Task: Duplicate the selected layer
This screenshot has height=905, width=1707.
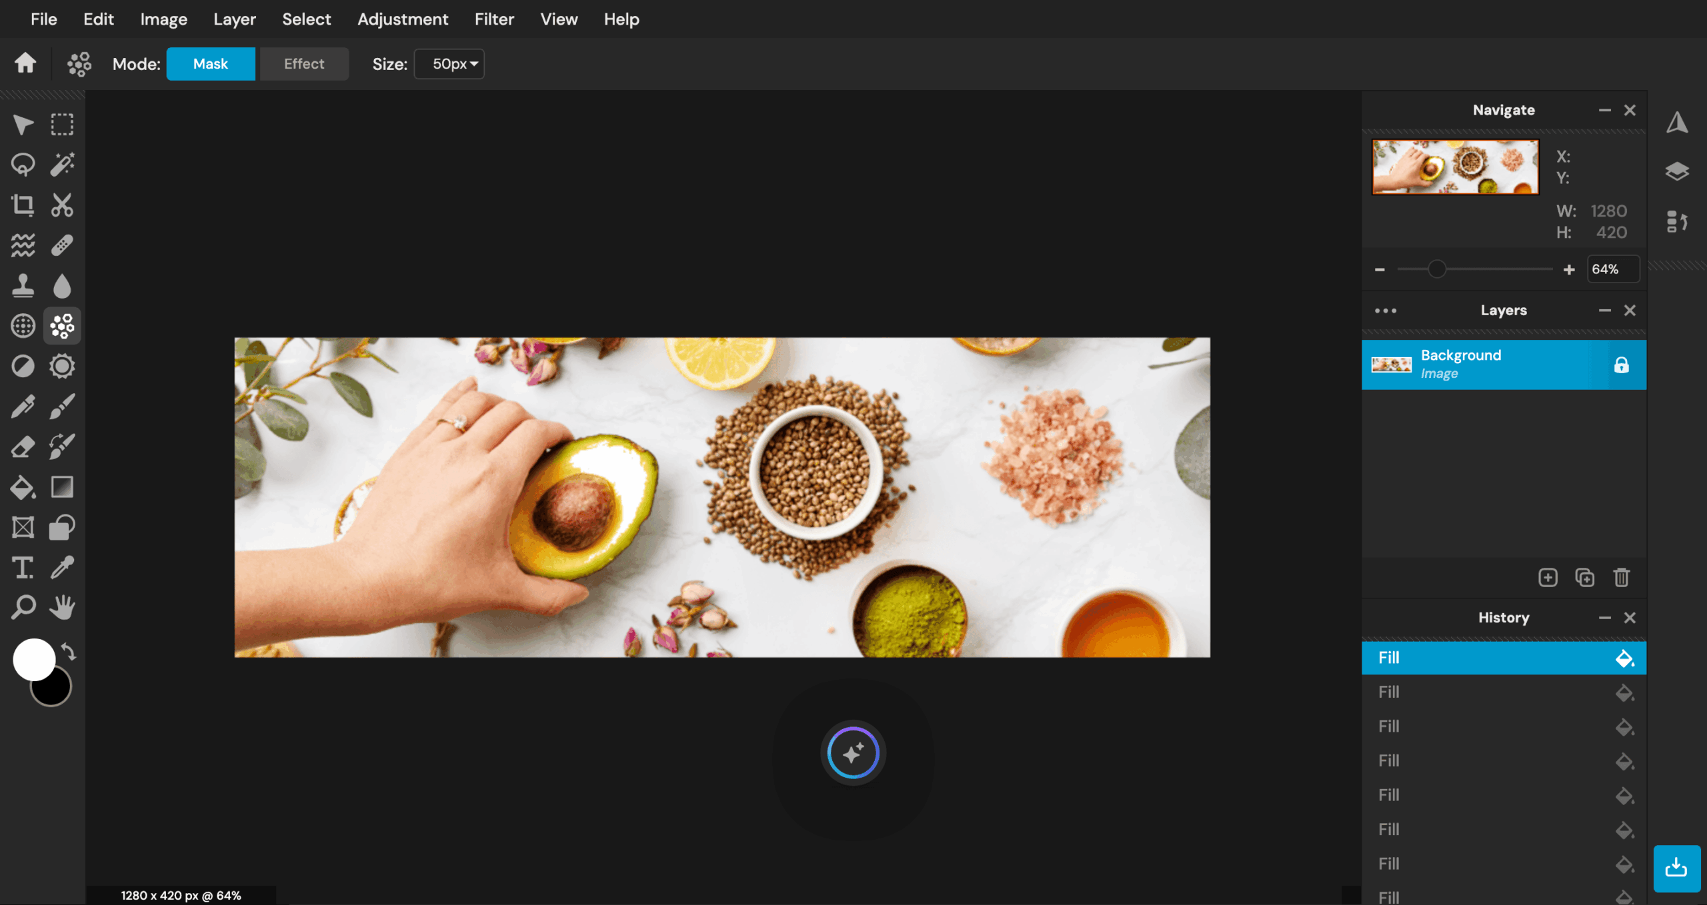Action: coord(1585,577)
